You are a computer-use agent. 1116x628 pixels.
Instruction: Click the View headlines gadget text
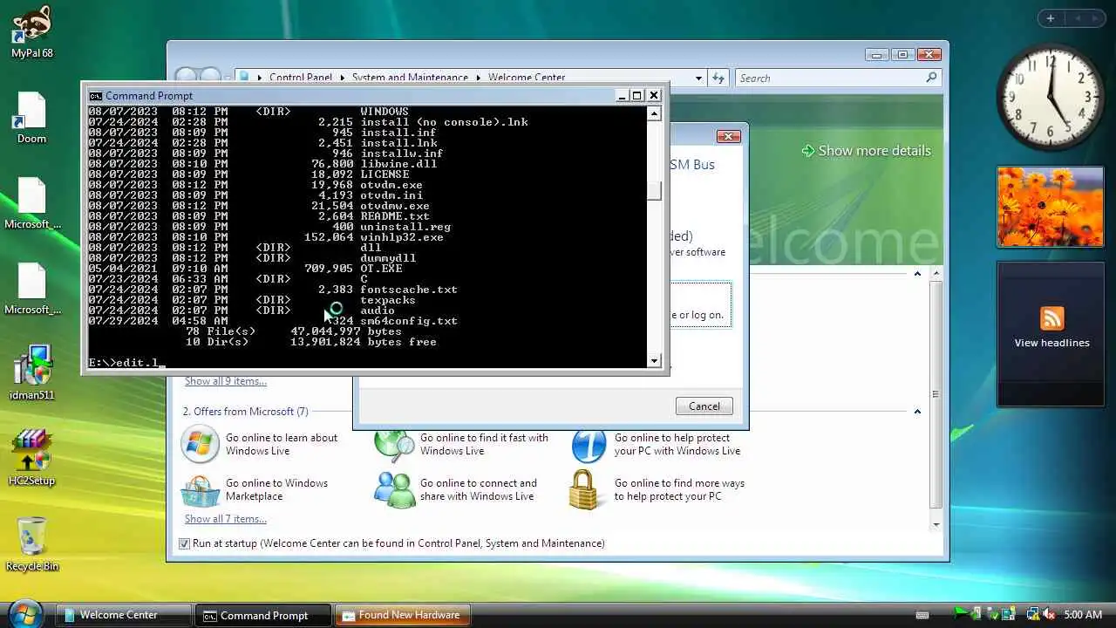[x=1051, y=343]
